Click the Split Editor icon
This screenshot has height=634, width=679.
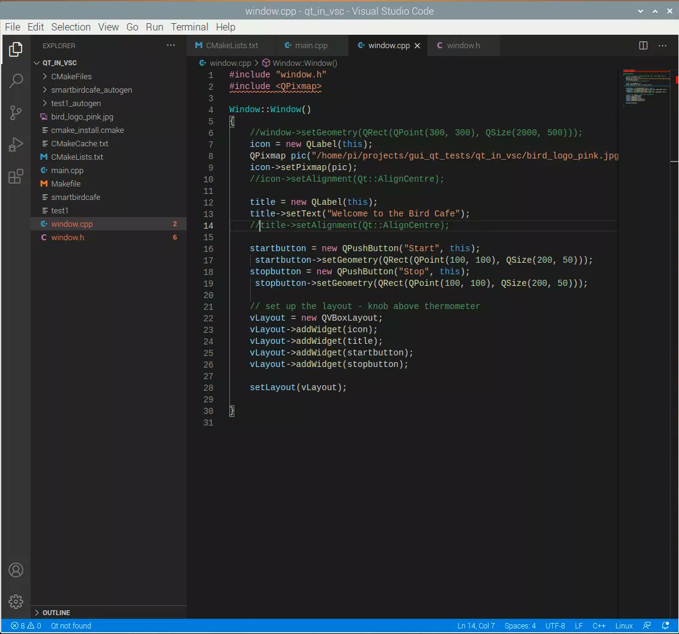[643, 45]
